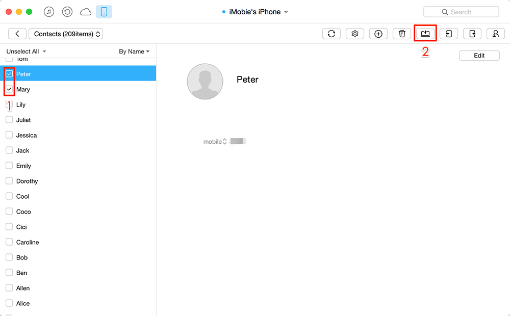Select the Bob contact name

(22, 257)
